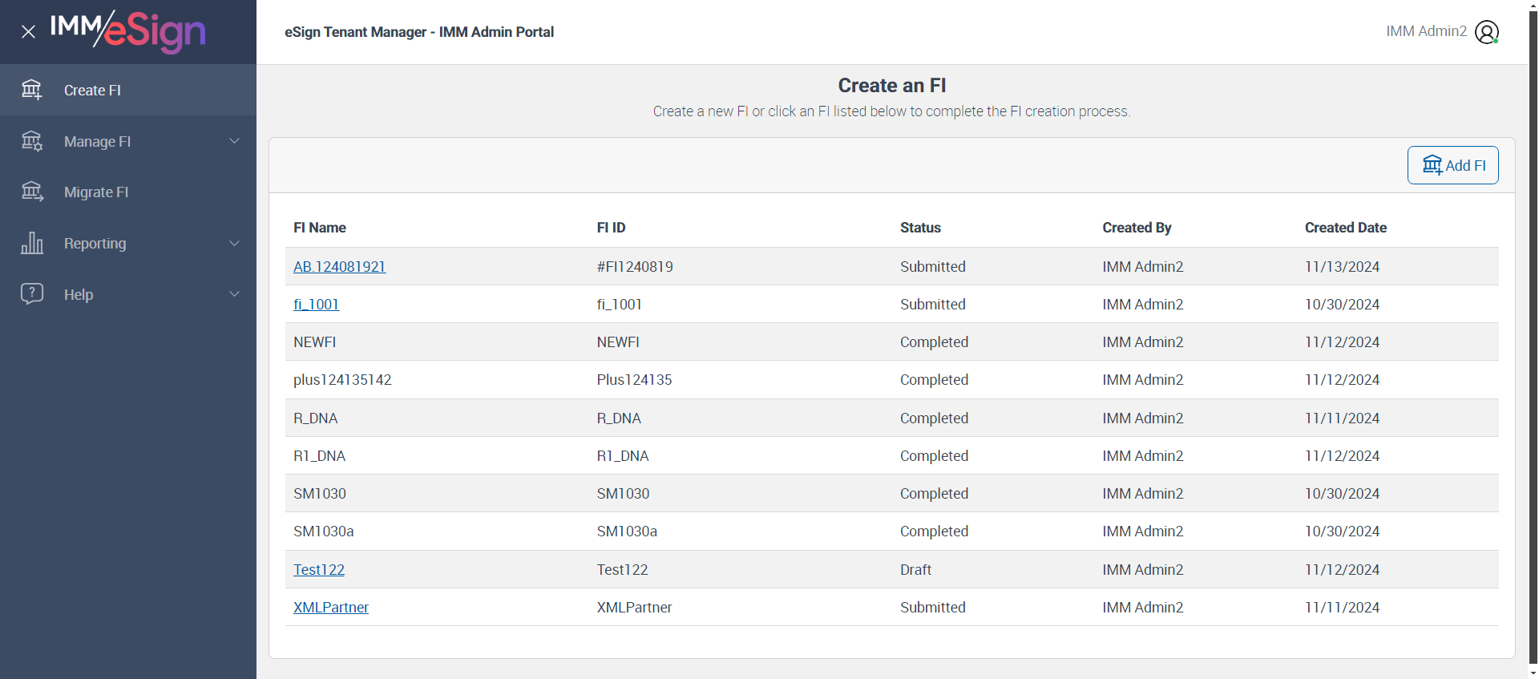Click the Manage FI gear-bank icon
Image resolution: width=1539 pixels, height=679 pixels.
tap(32, 141)
